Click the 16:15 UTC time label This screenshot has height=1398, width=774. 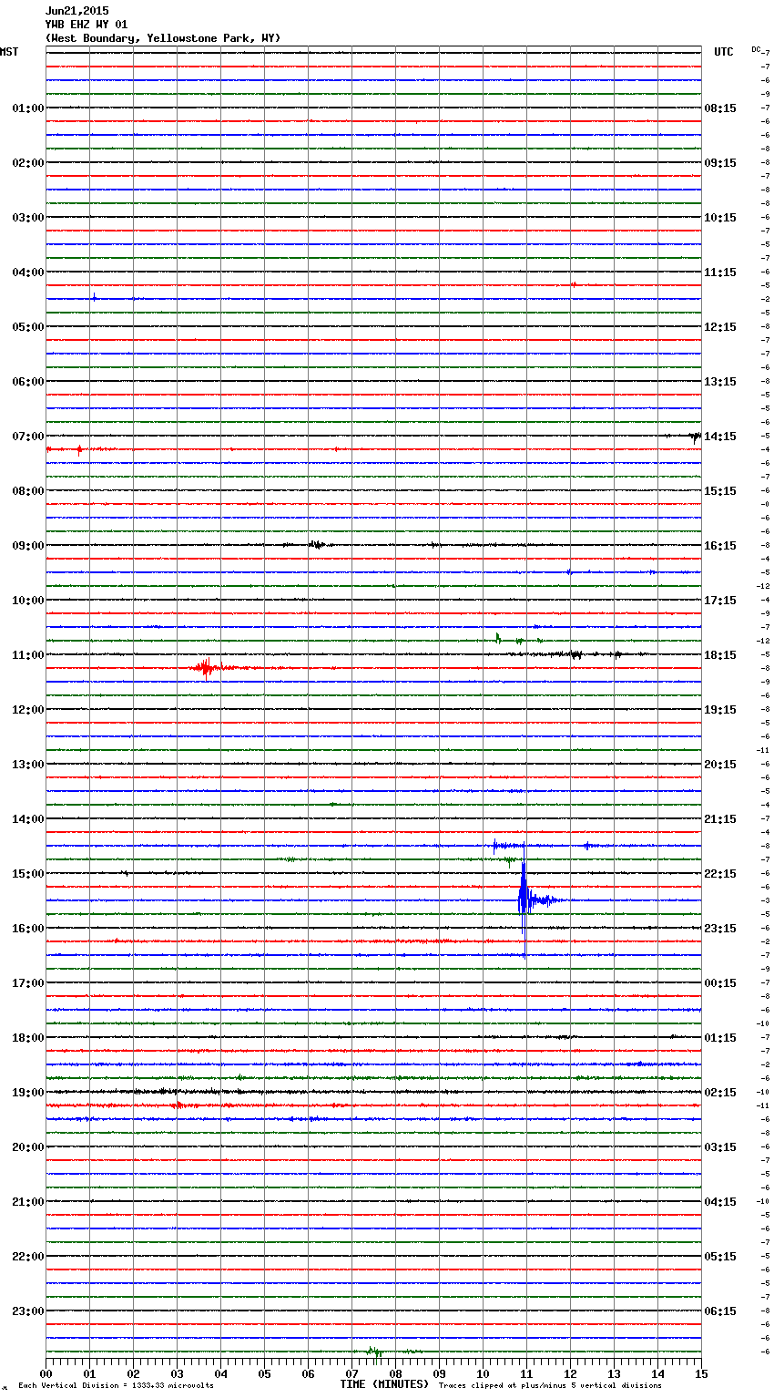click(720, 546)
